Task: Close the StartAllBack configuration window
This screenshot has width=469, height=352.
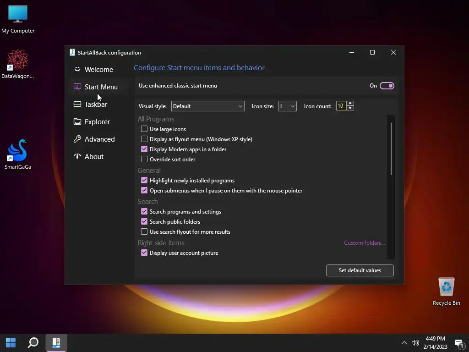Action: (x=393, y=52)
